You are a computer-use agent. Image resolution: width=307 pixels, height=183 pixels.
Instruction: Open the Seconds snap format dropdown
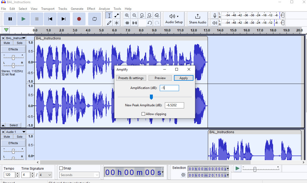click(79, 175)
